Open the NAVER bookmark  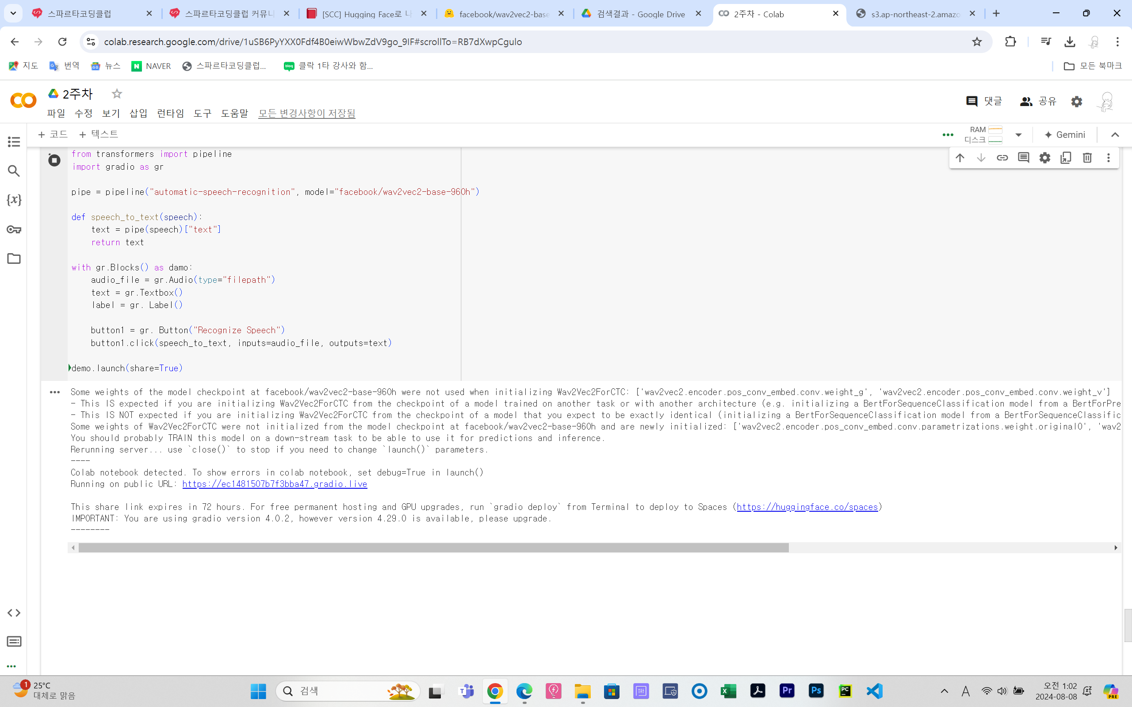pos(151,66)
